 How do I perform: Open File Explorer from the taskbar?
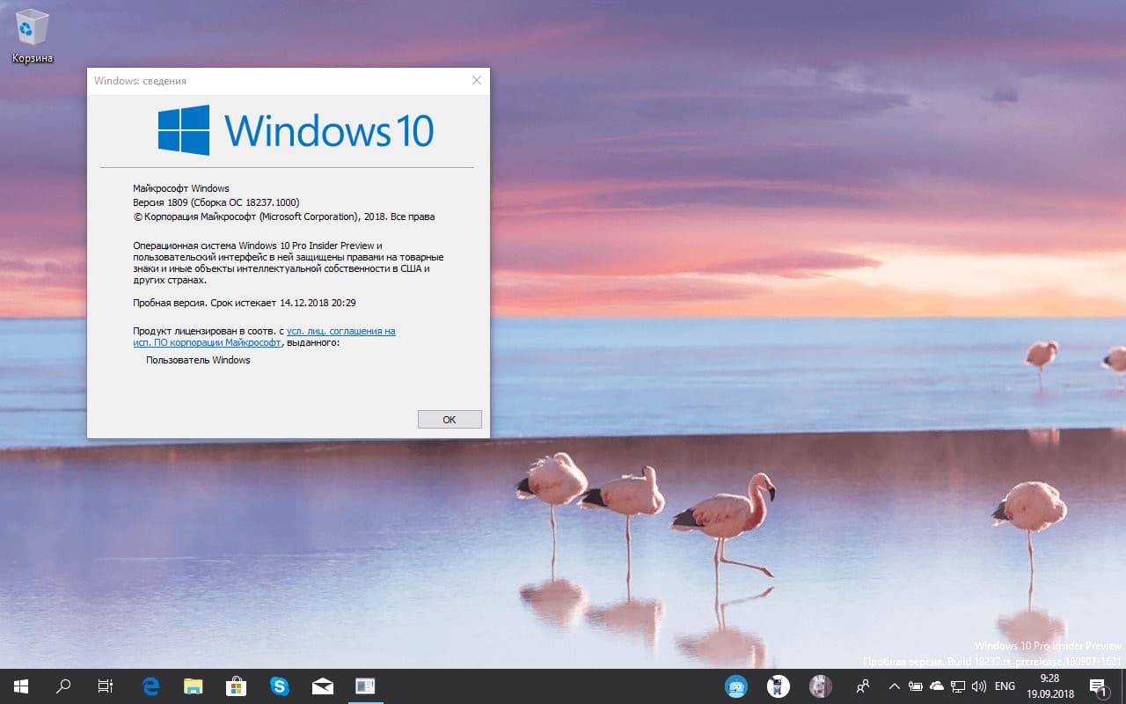coord(192,686)
